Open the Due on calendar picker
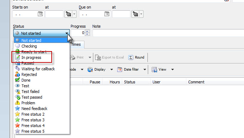Viewport: 244px width, 138px height. 107,14
